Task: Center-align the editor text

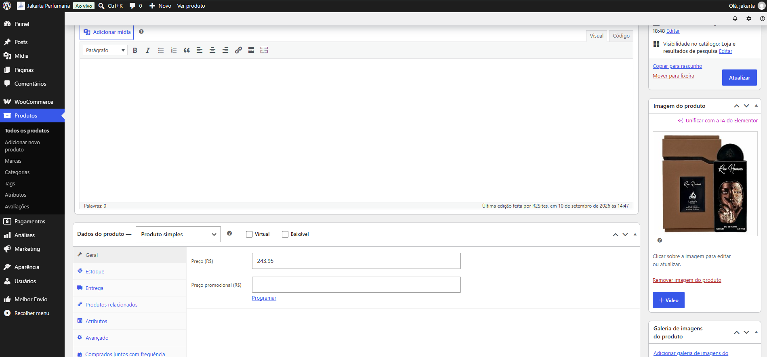Action: click(x=212, y=50)
